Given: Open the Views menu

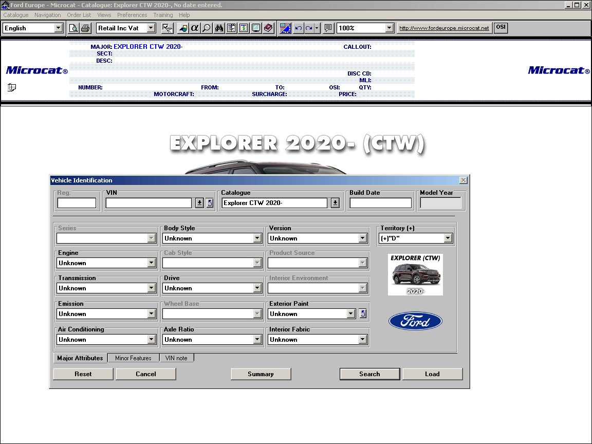Looking at the screenshot, I should click(x=104, y=15).
